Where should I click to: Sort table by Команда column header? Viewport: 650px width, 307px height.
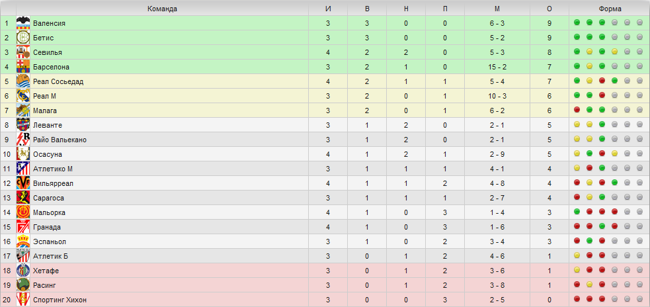point(163,9)
